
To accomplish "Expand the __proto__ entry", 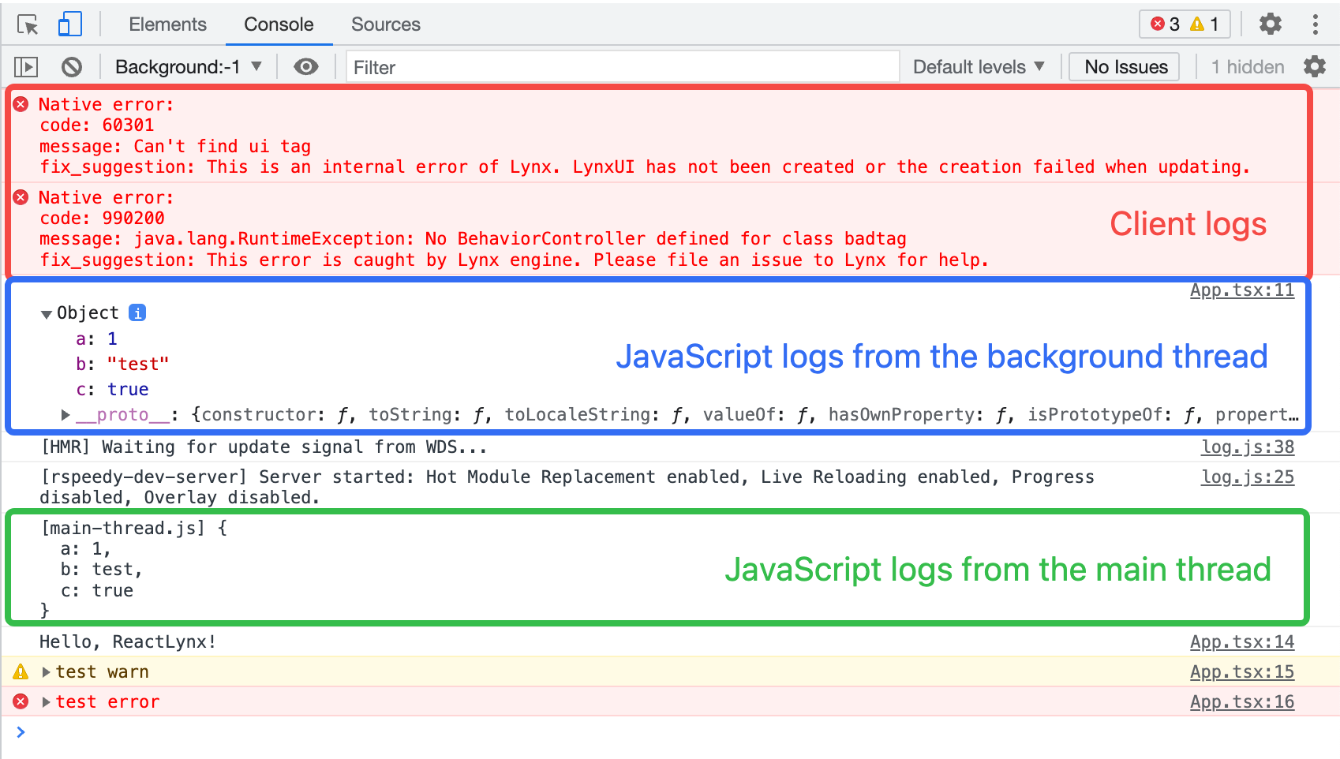I will click(x=66, y=414).
